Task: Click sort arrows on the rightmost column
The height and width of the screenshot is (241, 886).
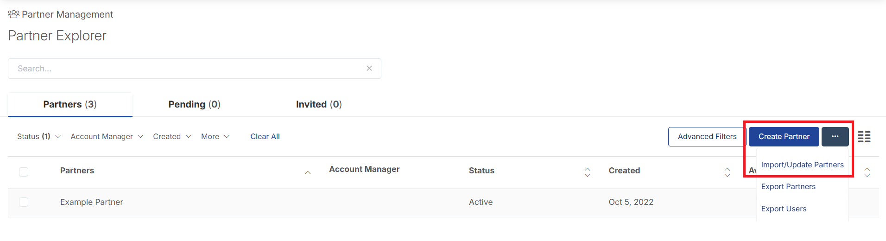Action: point(867,172)
